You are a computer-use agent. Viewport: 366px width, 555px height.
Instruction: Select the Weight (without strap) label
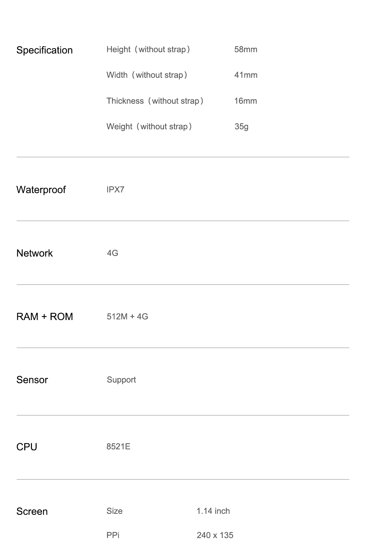149,127
